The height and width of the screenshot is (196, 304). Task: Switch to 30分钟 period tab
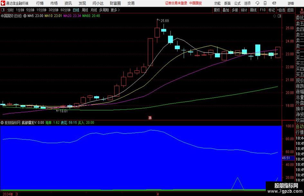click(53, 10)
